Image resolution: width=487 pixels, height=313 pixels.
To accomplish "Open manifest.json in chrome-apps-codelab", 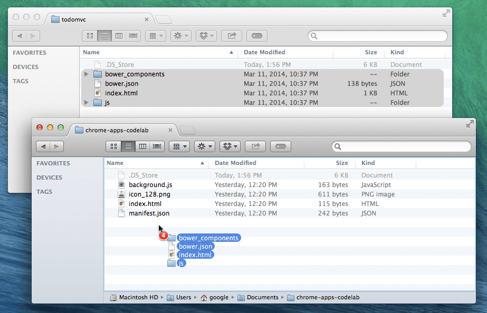I will (x=148, y=213).
